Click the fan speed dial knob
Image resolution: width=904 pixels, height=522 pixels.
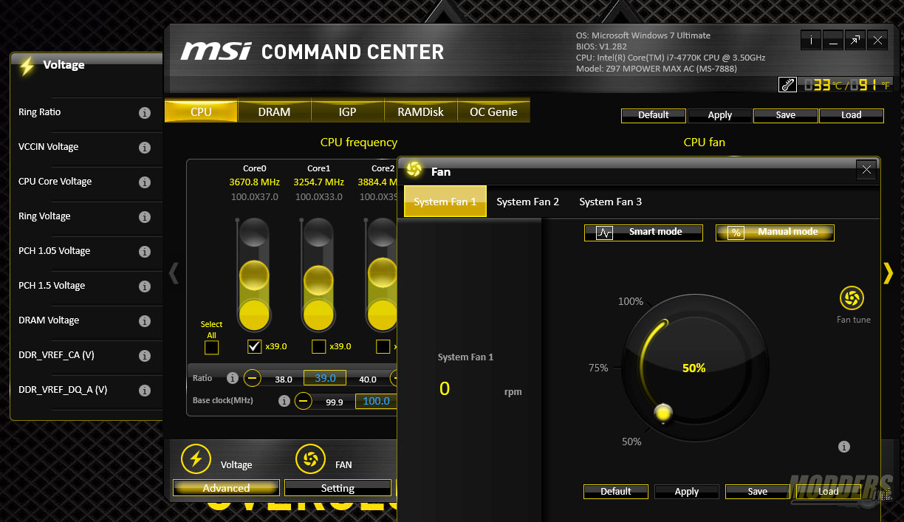click(663, 413)
